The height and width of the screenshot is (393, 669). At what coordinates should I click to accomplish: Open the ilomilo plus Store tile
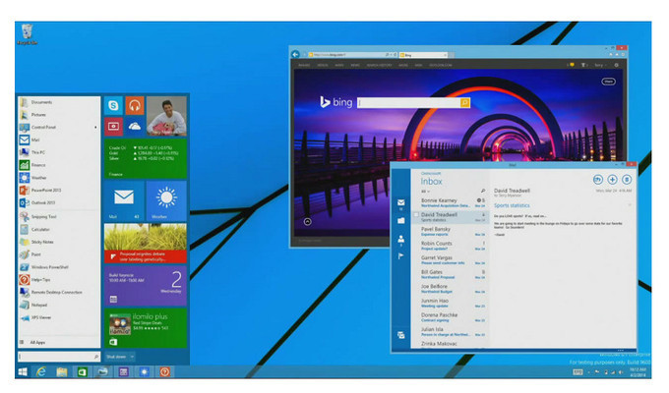pos(145,327)
